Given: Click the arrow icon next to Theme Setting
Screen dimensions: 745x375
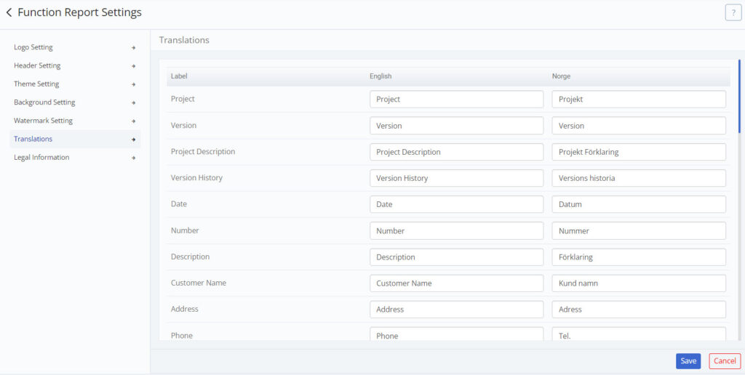Looking at the screenshot, I should [x=134, y=84].
